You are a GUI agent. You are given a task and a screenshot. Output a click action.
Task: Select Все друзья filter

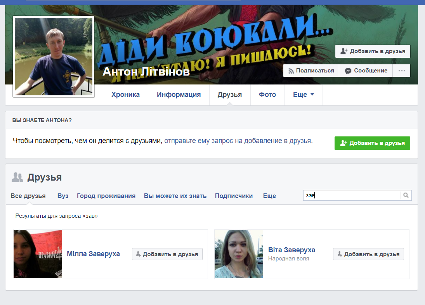[x=28, y=196]
